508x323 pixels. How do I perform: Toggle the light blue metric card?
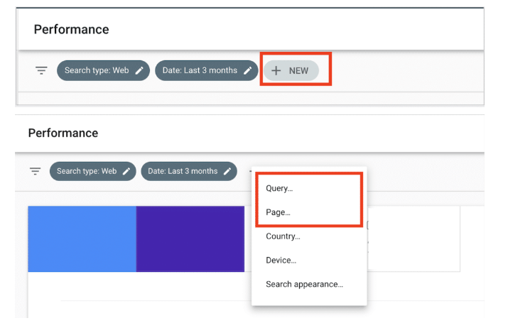pos(82,239)
